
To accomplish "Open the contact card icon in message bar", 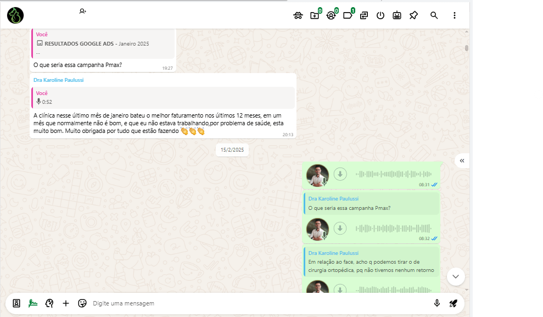I will coord(16,303).
